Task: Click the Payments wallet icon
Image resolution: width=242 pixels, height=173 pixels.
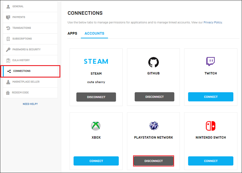Action: (x=8, y=17)
